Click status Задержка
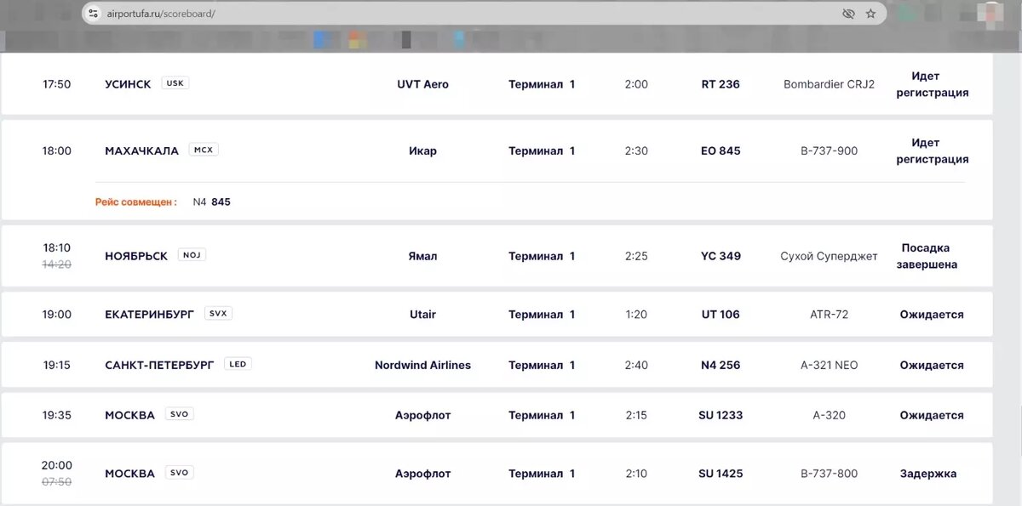 (928, 474)
